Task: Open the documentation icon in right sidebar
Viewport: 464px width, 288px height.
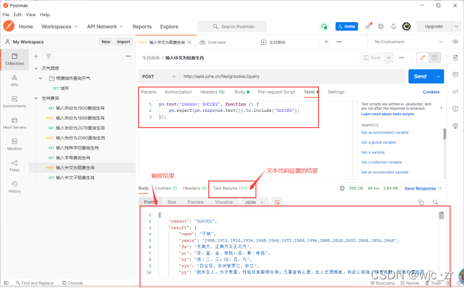Action: [455, 58]
